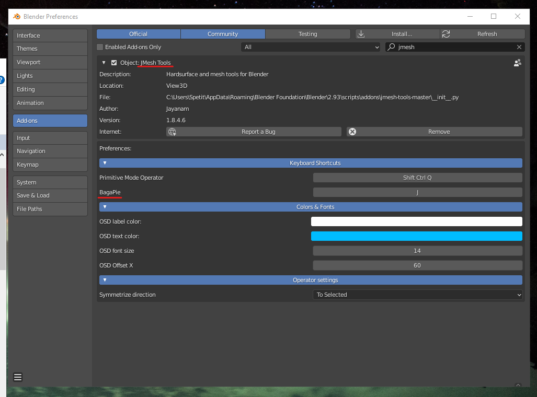Enable the Enabled Add-ons Only checkbox
Viewport: 537px width, 397px height.
coord(100,47)
